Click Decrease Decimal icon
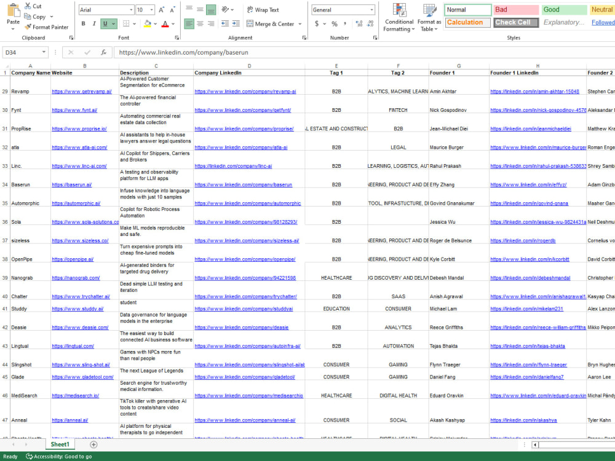This screenshot has width=615, height=461. point(370,24)
